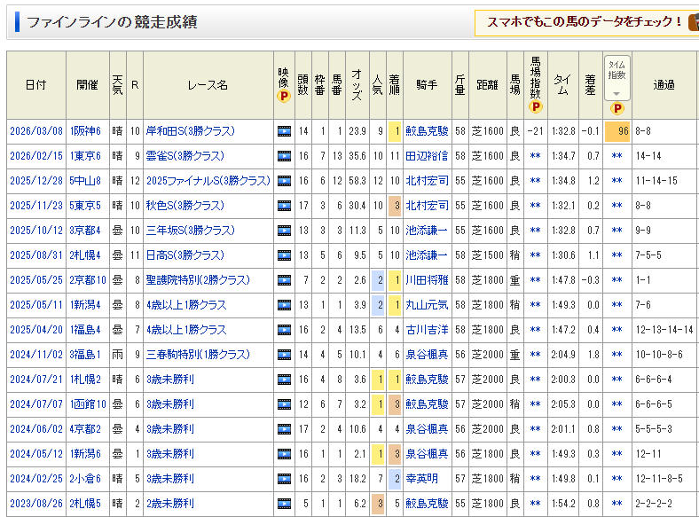Click premium P icon under タイム指数 dropdown
This screenshot has width=699, height=517.
(x=617, y=107)
